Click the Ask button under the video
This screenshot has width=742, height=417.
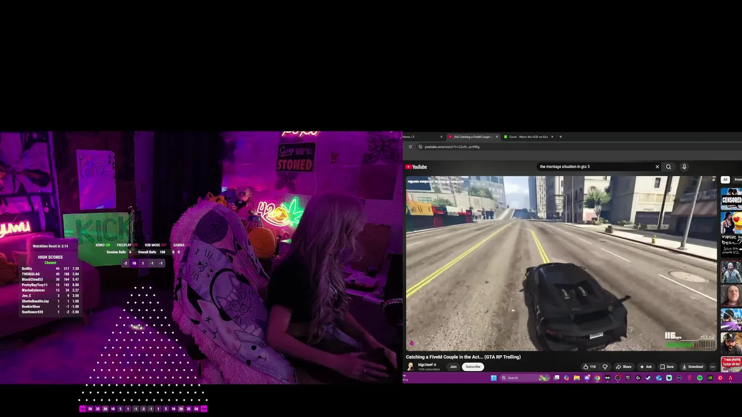(646, 367)
